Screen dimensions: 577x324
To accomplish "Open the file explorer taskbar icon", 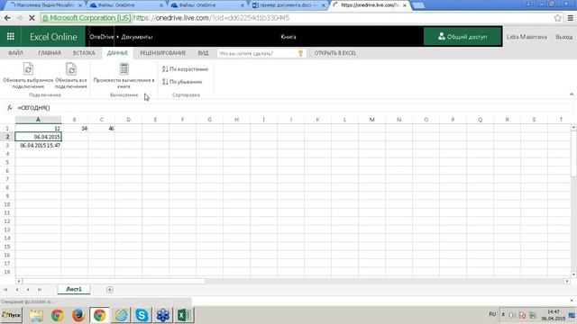I will point(36,315).
